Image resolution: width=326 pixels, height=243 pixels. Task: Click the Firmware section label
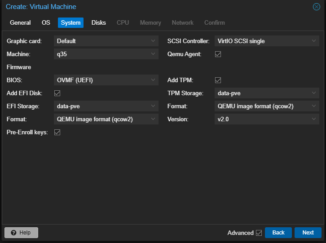coord(19,67)
